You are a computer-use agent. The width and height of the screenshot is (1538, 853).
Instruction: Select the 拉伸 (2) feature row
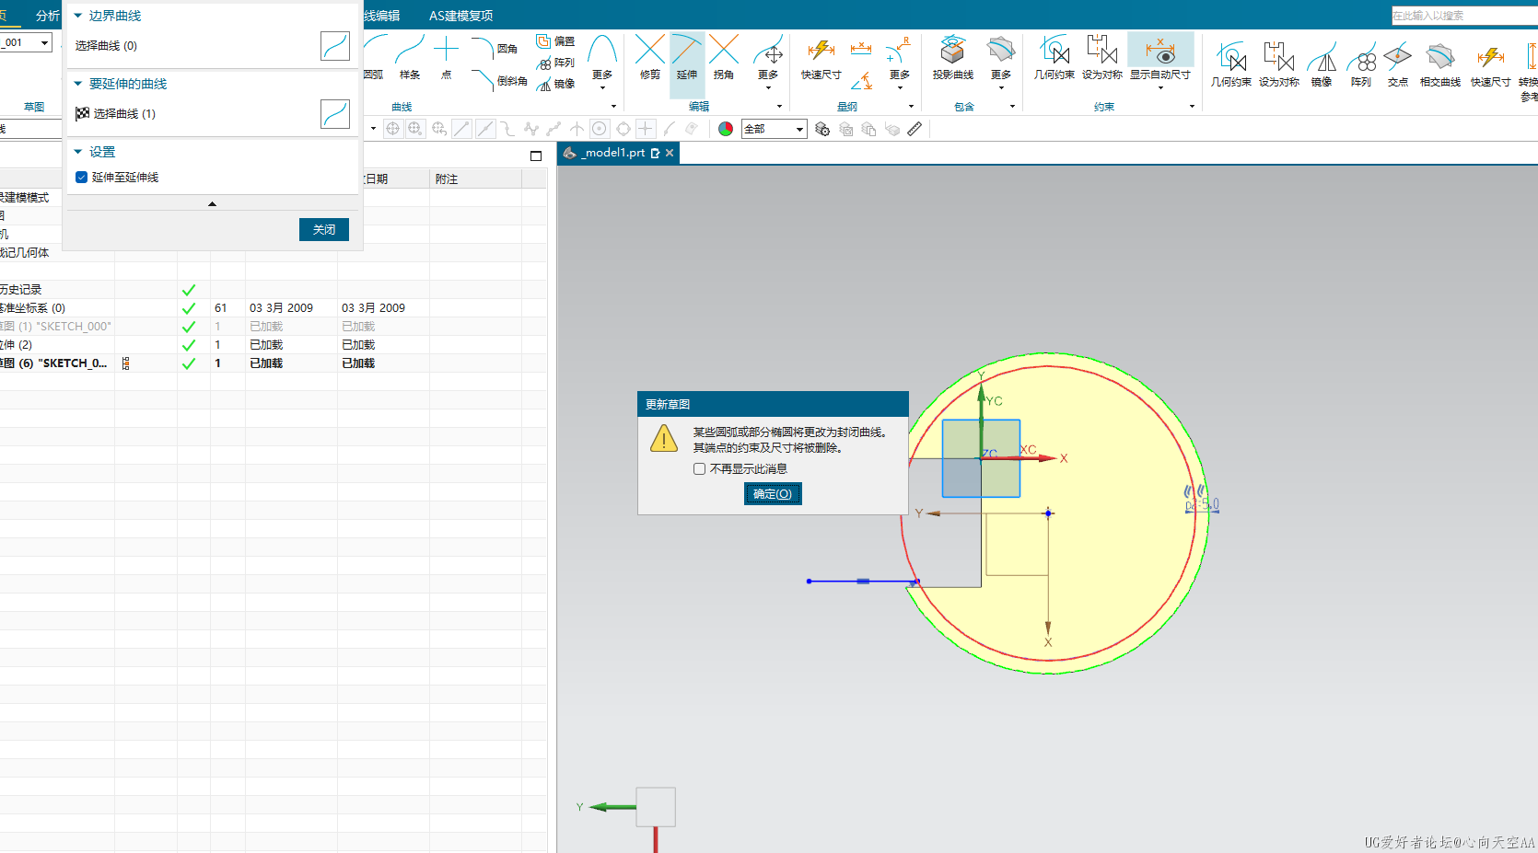coord(273,345)
